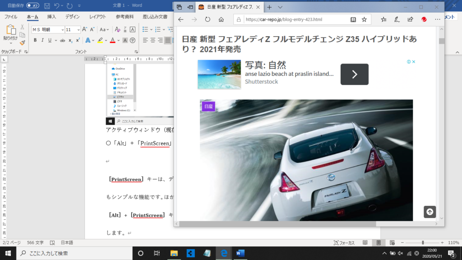Go back in the Edge browser
Screen dimensions: 462x260
[180, 19]
